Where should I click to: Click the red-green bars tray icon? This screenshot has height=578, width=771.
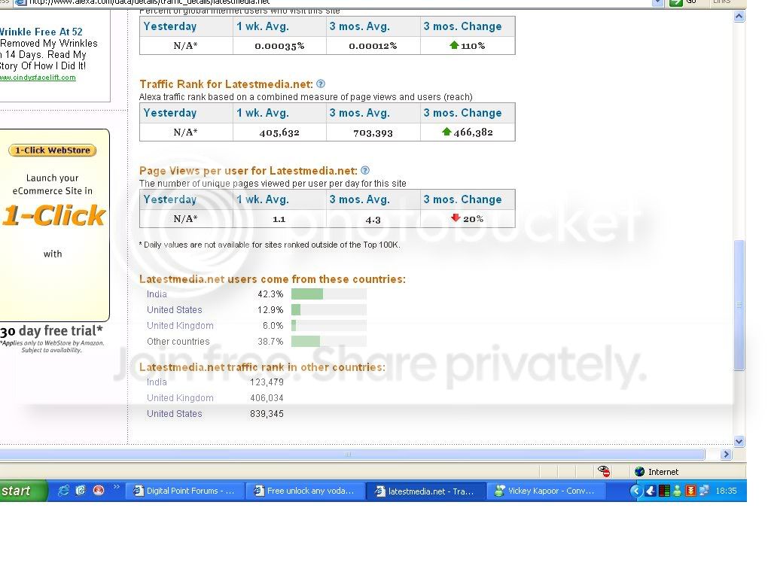(x=664, y=491)
